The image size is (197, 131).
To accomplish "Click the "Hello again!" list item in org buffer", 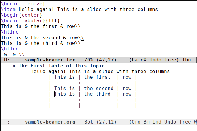I will tap(100, 72).
